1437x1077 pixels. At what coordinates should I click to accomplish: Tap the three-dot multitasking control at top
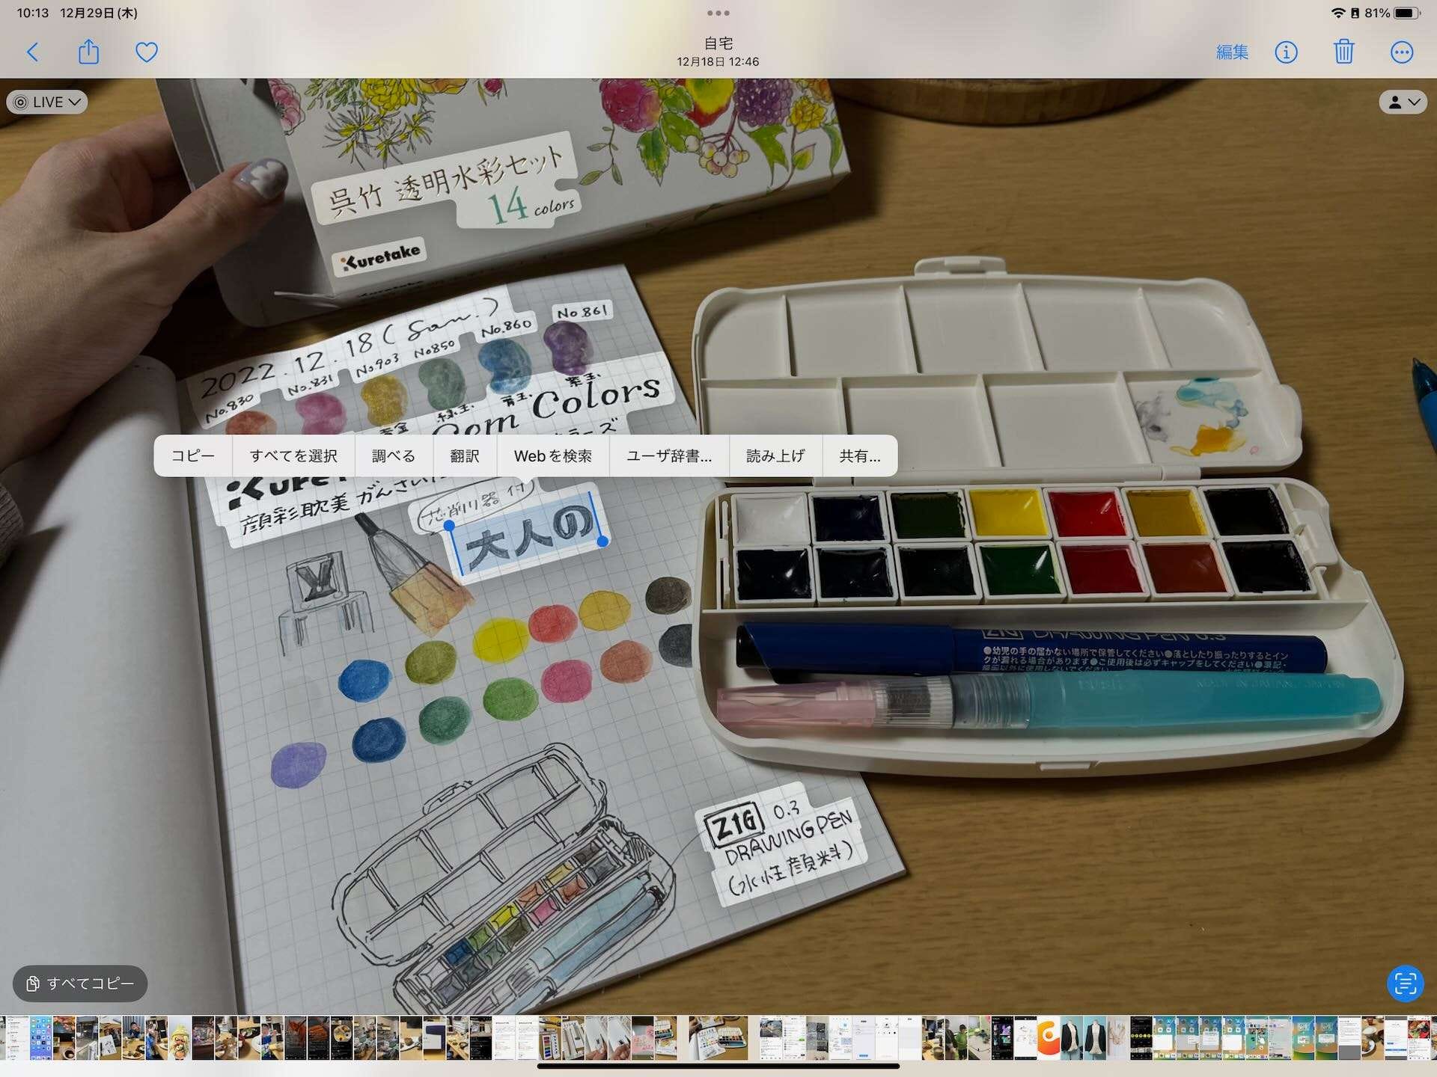tap(718, 13)
